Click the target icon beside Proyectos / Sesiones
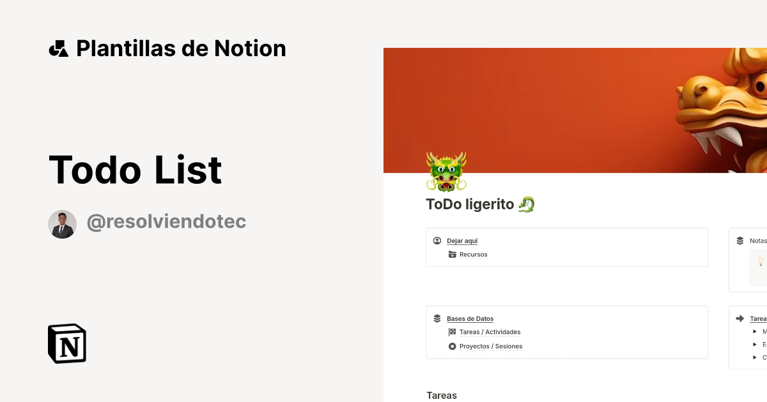 pos(452,346)
